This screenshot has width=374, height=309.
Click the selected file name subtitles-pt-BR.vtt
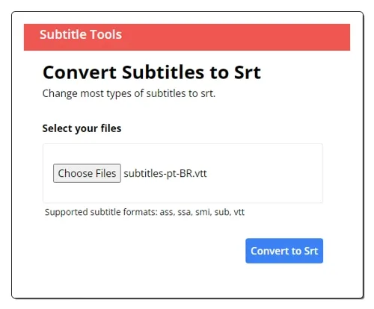tap(165, 173)
